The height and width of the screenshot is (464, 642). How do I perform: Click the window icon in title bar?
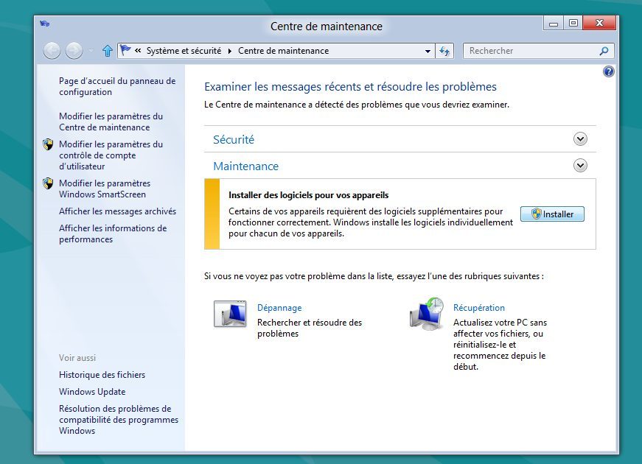(x=45, y=24)
